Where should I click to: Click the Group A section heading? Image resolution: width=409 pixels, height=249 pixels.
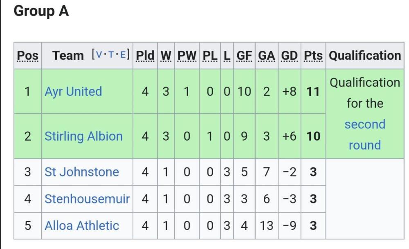click(41, 11)
